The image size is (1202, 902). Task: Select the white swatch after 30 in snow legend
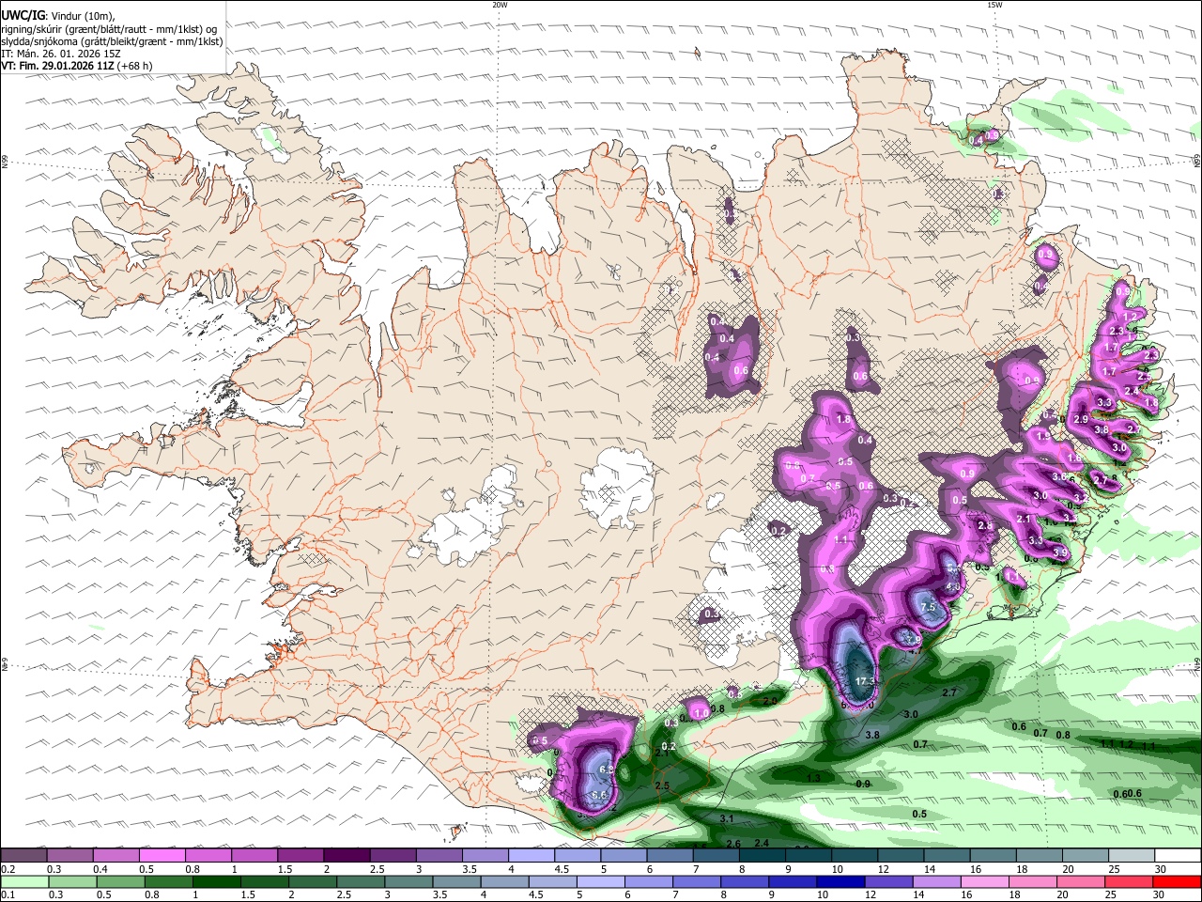coord(1179,855)
